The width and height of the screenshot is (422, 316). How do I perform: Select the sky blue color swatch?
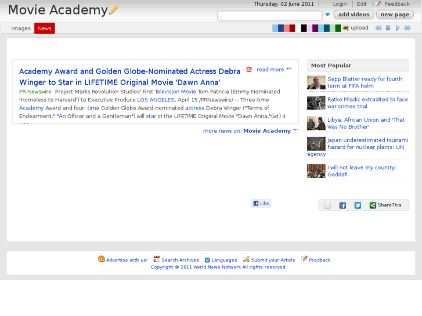tap(321, 28)
